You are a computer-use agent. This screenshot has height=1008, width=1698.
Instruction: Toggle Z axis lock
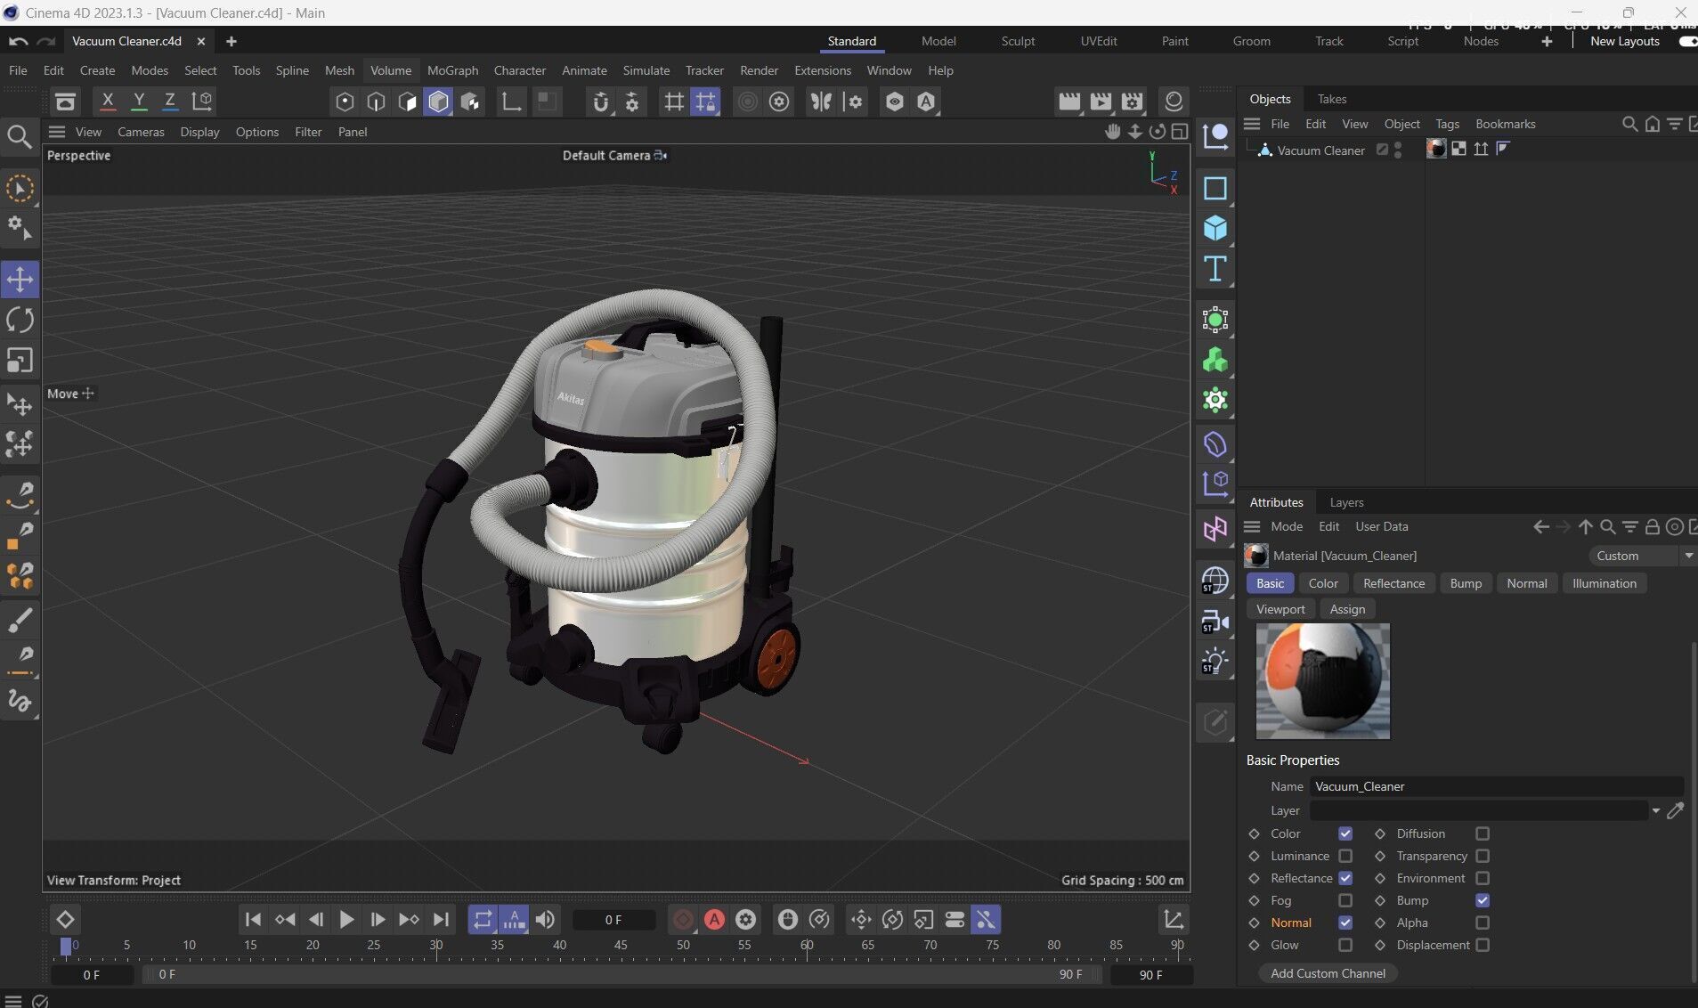pyautogui.click(x=169, y=101)
